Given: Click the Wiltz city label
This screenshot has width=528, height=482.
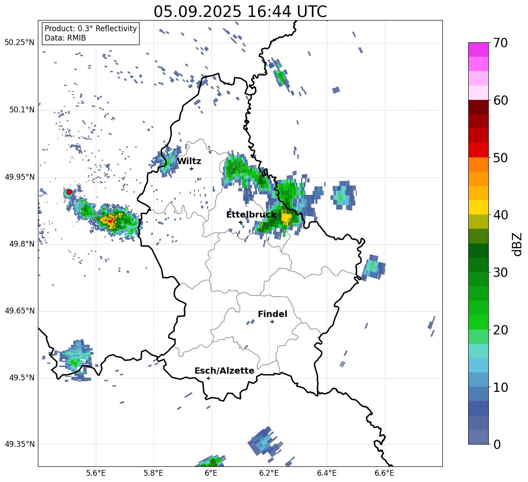Looking at the screenshot, I should [x=189, y=161].
